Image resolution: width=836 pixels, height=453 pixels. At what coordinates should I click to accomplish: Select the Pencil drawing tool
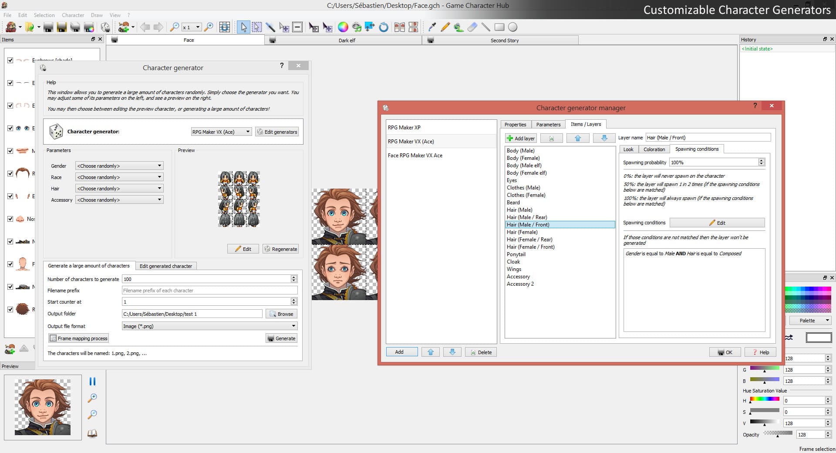click(x=445, y=27)
